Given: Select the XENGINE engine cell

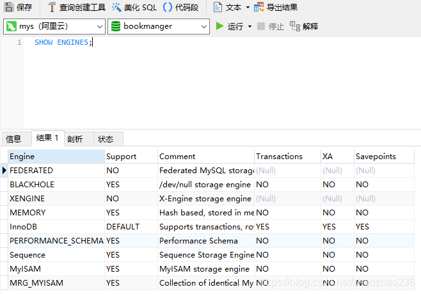Looking at the screenshot, I should 56,199.
